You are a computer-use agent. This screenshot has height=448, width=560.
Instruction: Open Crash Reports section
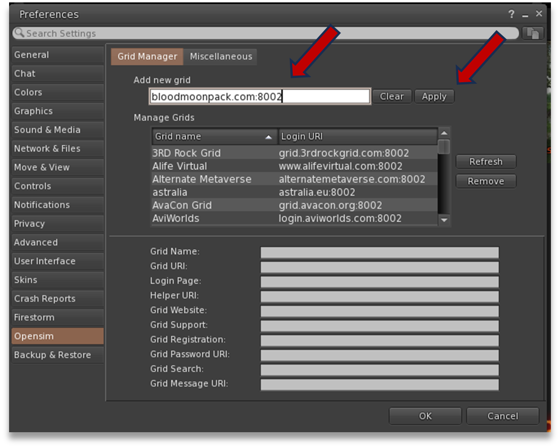[x=57, y=299]
